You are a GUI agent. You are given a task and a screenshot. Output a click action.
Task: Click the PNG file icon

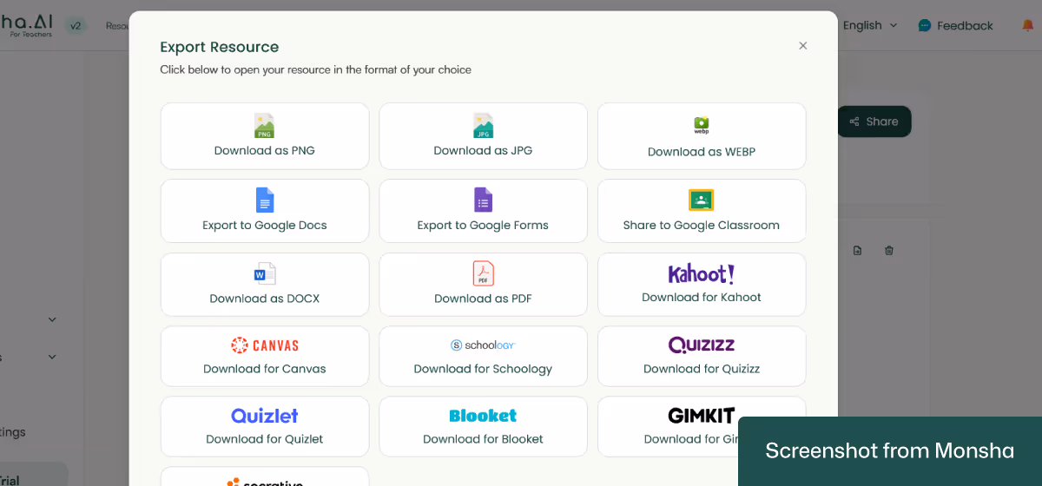click(x=264, y=126)
